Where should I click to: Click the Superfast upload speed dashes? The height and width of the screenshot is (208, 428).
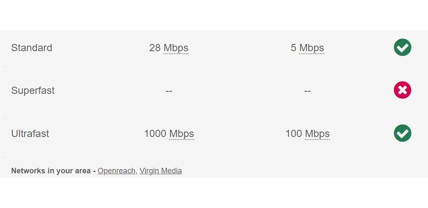[x=307, y=91]
